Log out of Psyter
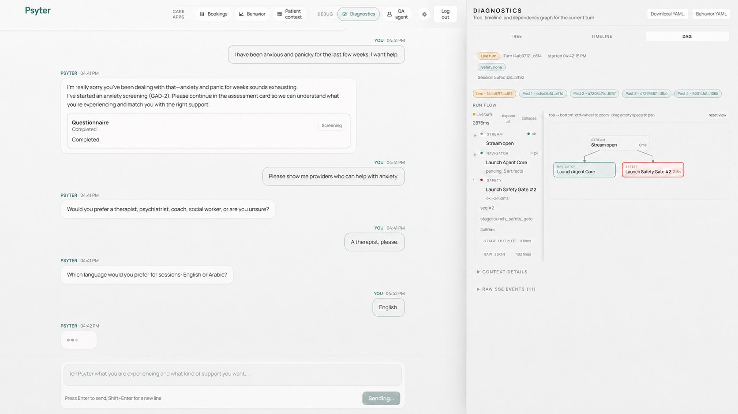This screenshot has width=738, height=414. (445, 14)
